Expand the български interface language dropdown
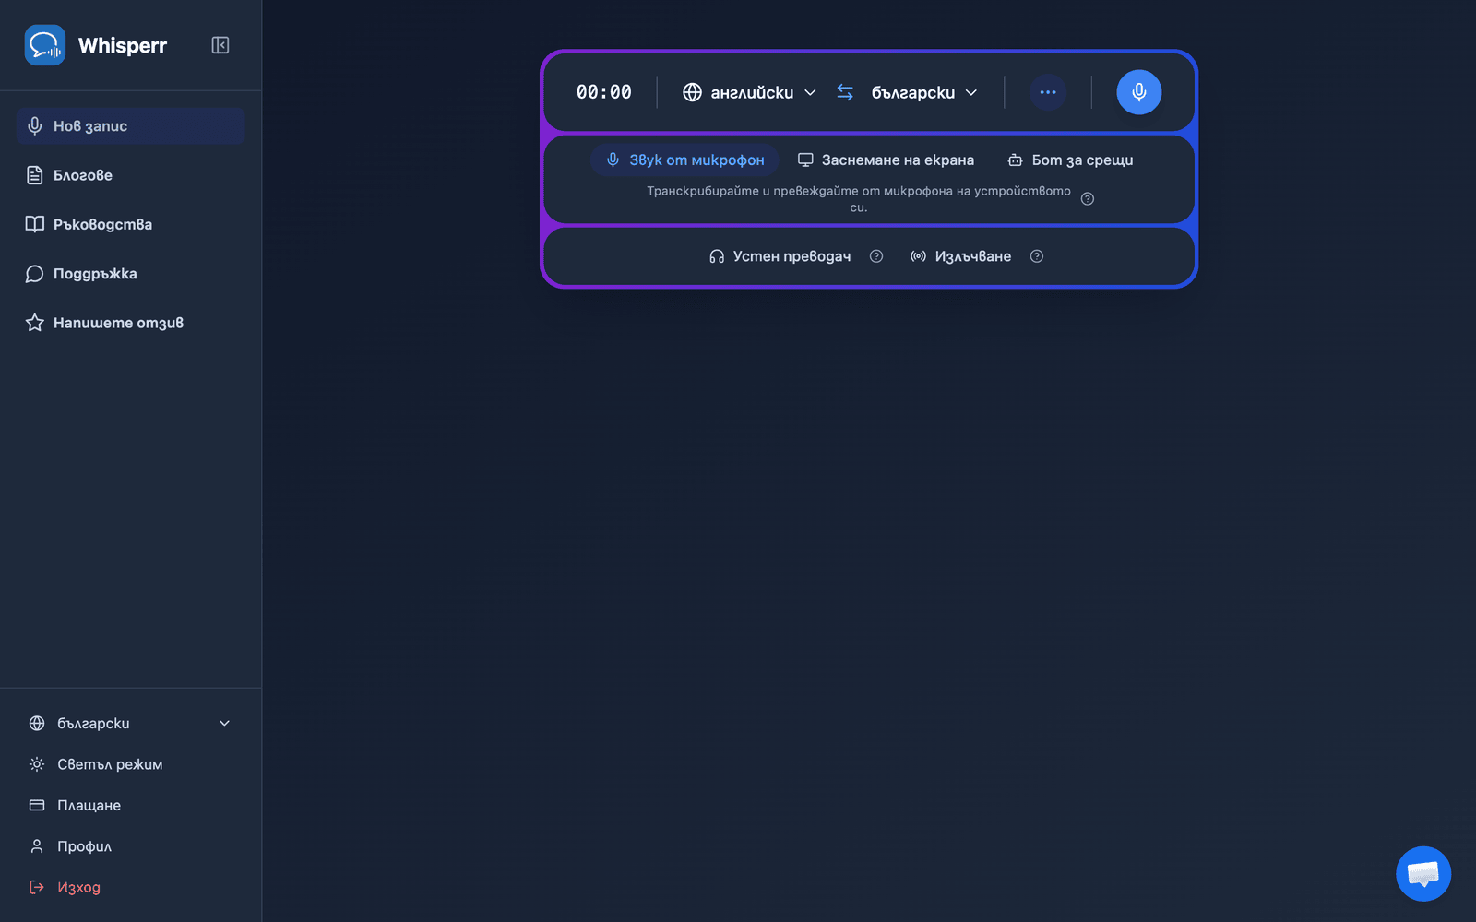The image size is (1476, 922). coord(130,724)
